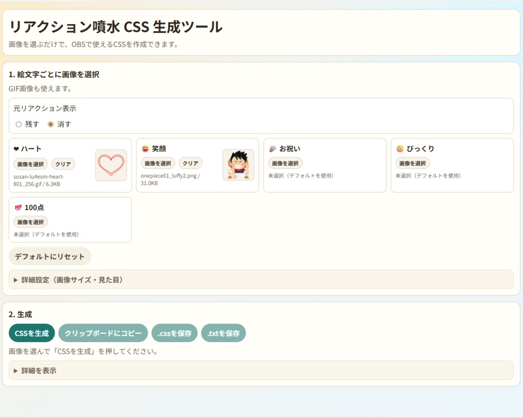The height and width of the screenshot is (418, 523).
Task: Choose an image for お祝い
Action: coord(284,163)
